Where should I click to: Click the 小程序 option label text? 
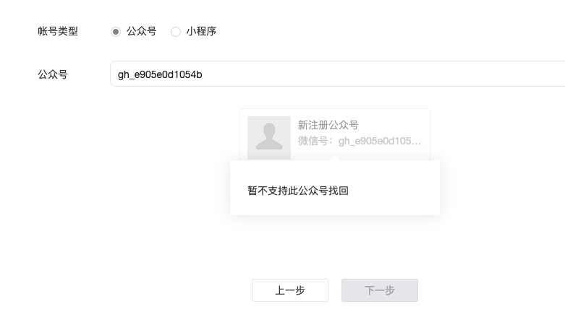[201, 31]
